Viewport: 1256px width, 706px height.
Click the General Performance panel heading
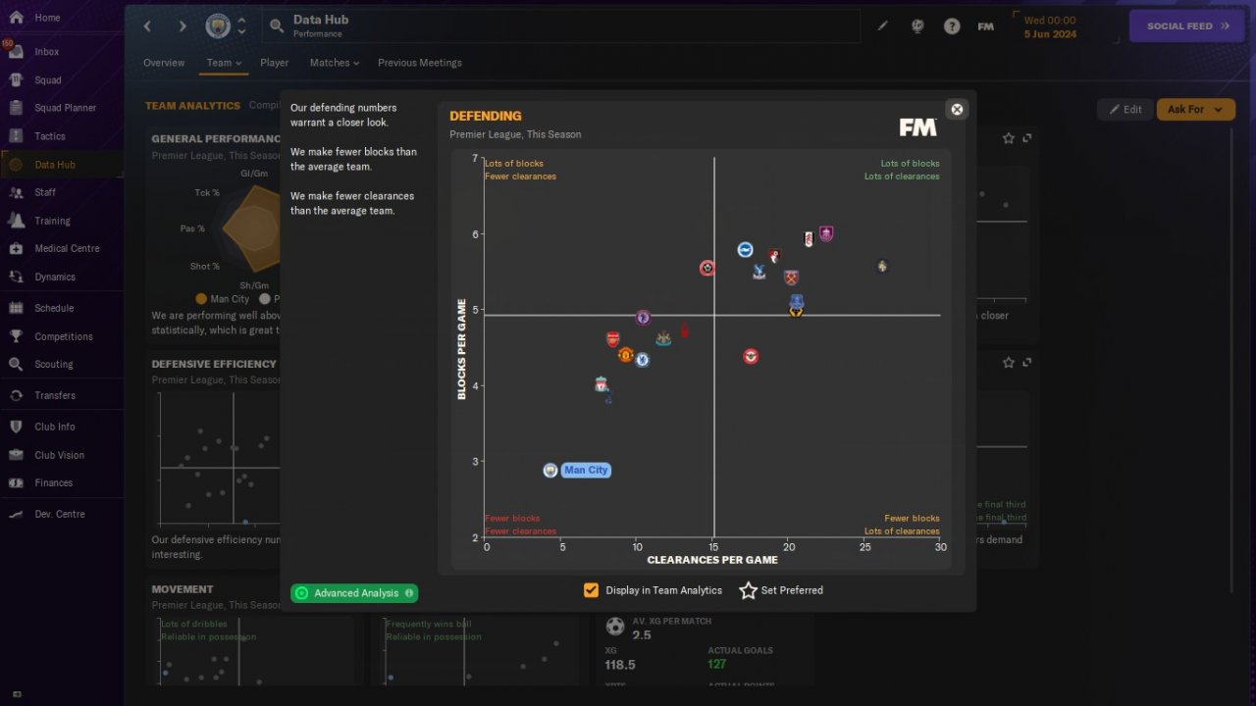point(216,139)
